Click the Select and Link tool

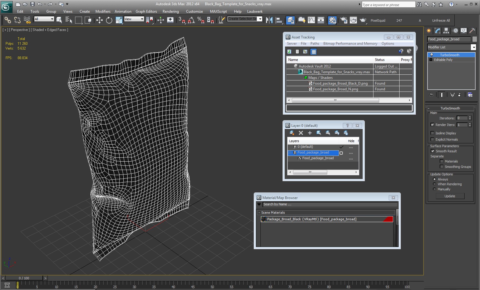click(8, 20)
